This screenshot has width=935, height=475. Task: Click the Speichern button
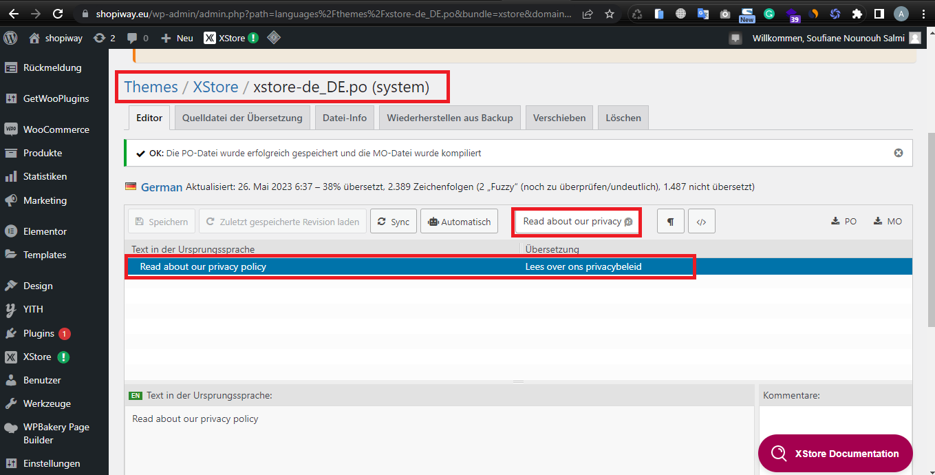click(x=162, y=222)
